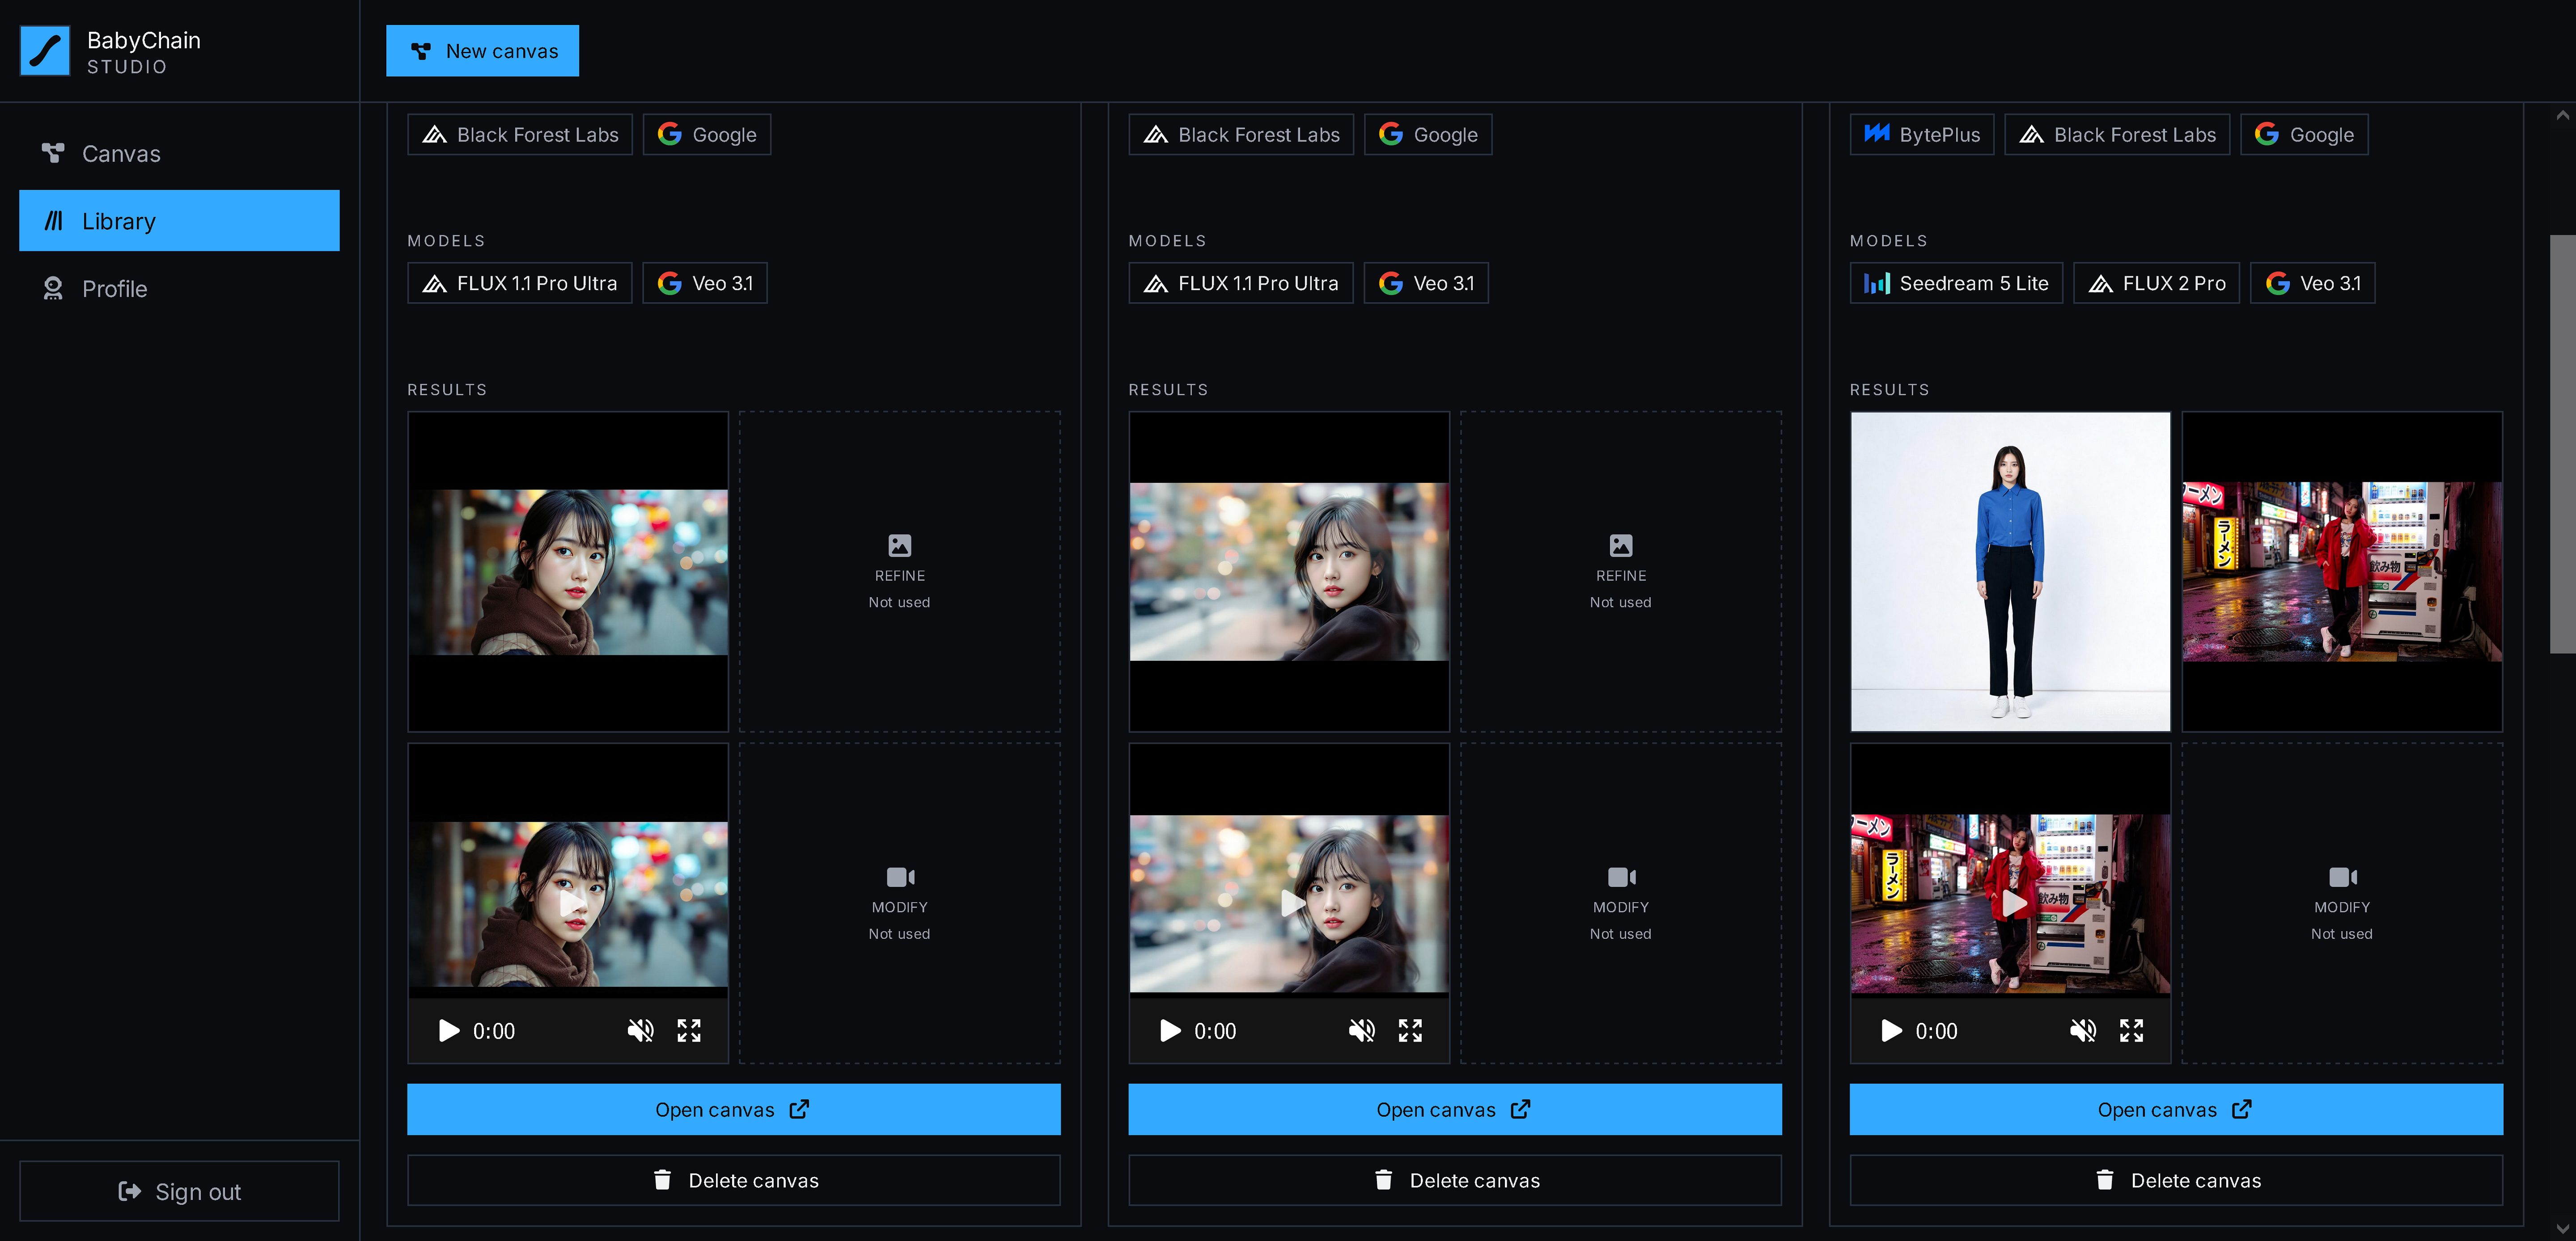This screenshot has height=1241, width=2576.
Task: Create a New canvas
Action: tap(482, 51)
